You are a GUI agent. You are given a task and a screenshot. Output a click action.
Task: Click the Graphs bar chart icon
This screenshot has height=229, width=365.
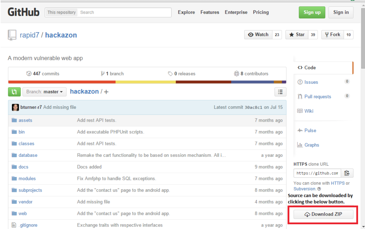coord(300,145)
